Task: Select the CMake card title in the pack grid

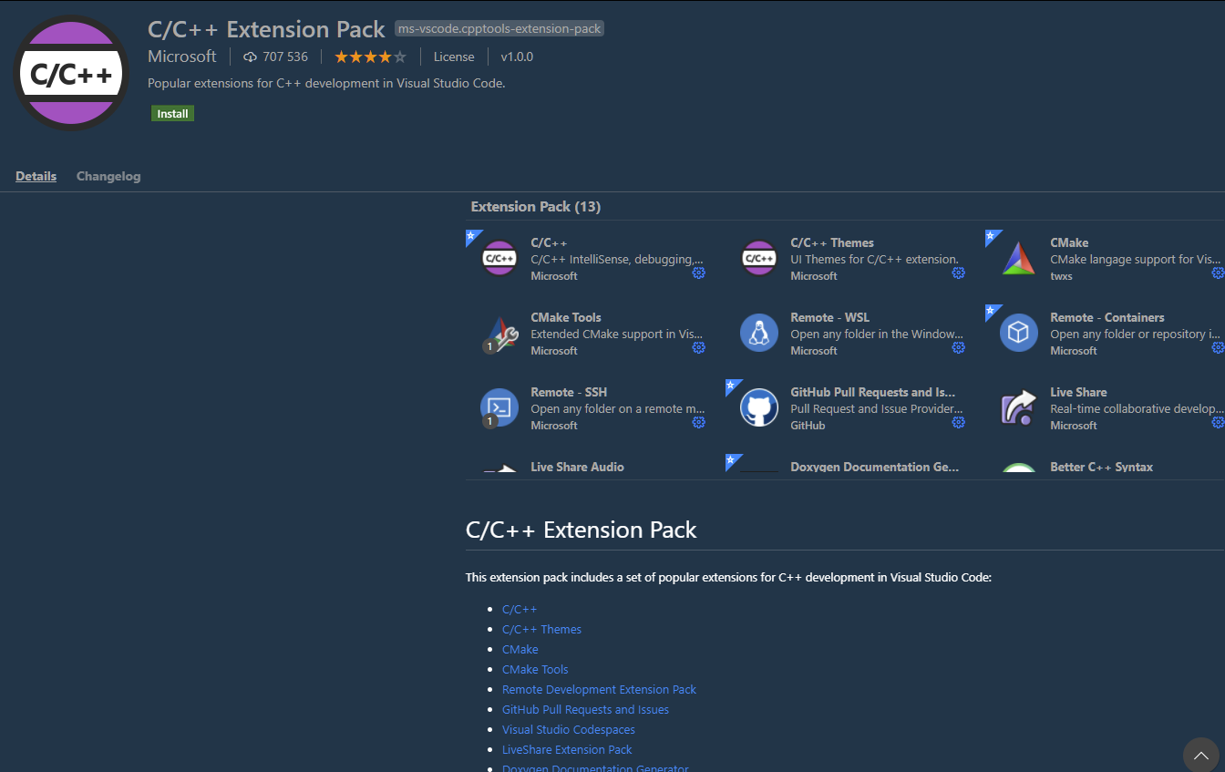Action: [x=1069, y=242]
